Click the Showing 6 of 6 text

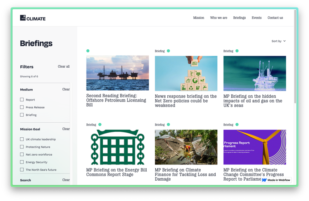29,77
